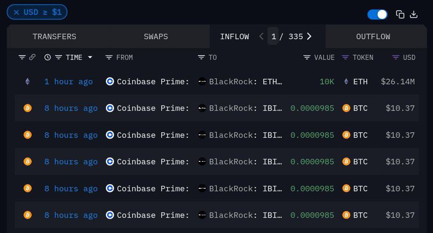Click the 10K value cell
This screenshot has height=233, width=433.
coord(327,82)
